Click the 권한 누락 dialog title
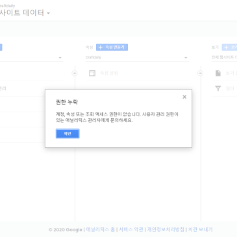This screenshot has width=237, height=237. click(x=67, y=102)
